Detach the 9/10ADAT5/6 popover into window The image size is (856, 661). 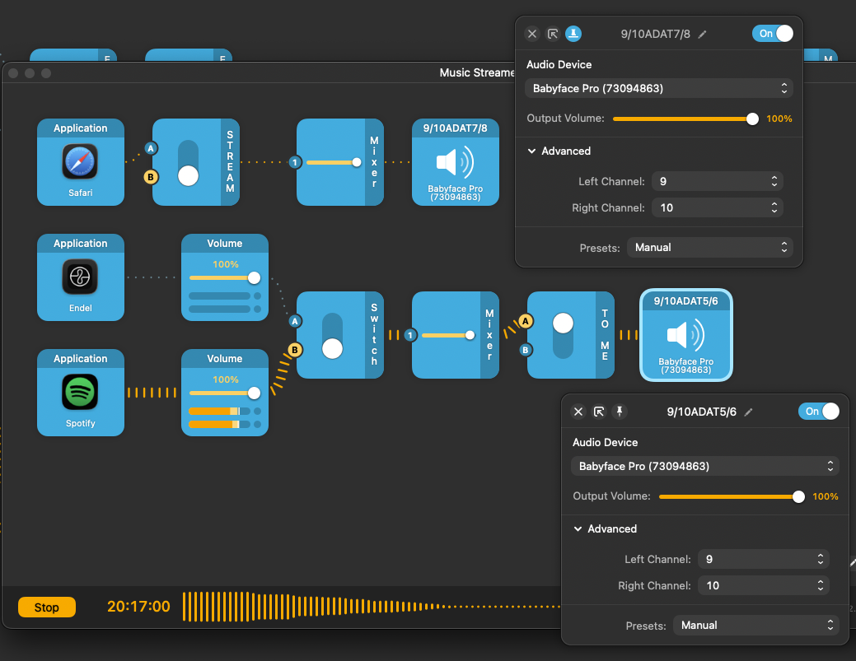click(x=599, y=412)
